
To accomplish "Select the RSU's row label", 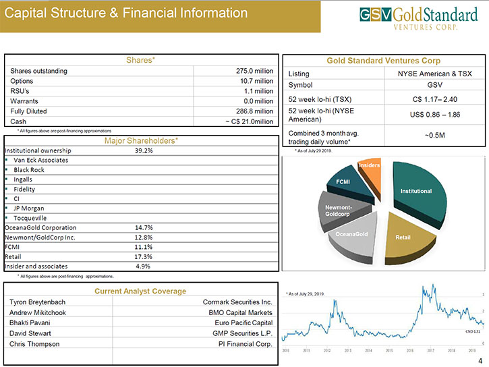I will pyautogui.click(x=20, y=91).
